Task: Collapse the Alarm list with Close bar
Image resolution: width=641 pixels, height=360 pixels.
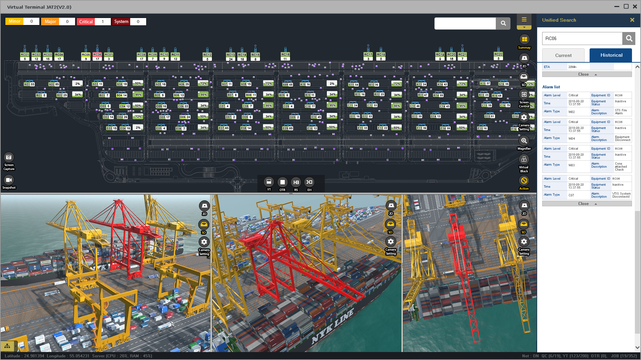Action: [x=587, y=204]
